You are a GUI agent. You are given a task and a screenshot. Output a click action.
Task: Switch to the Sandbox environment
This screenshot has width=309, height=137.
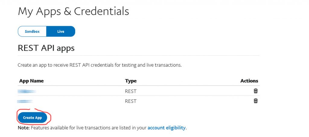coord(32,32)
